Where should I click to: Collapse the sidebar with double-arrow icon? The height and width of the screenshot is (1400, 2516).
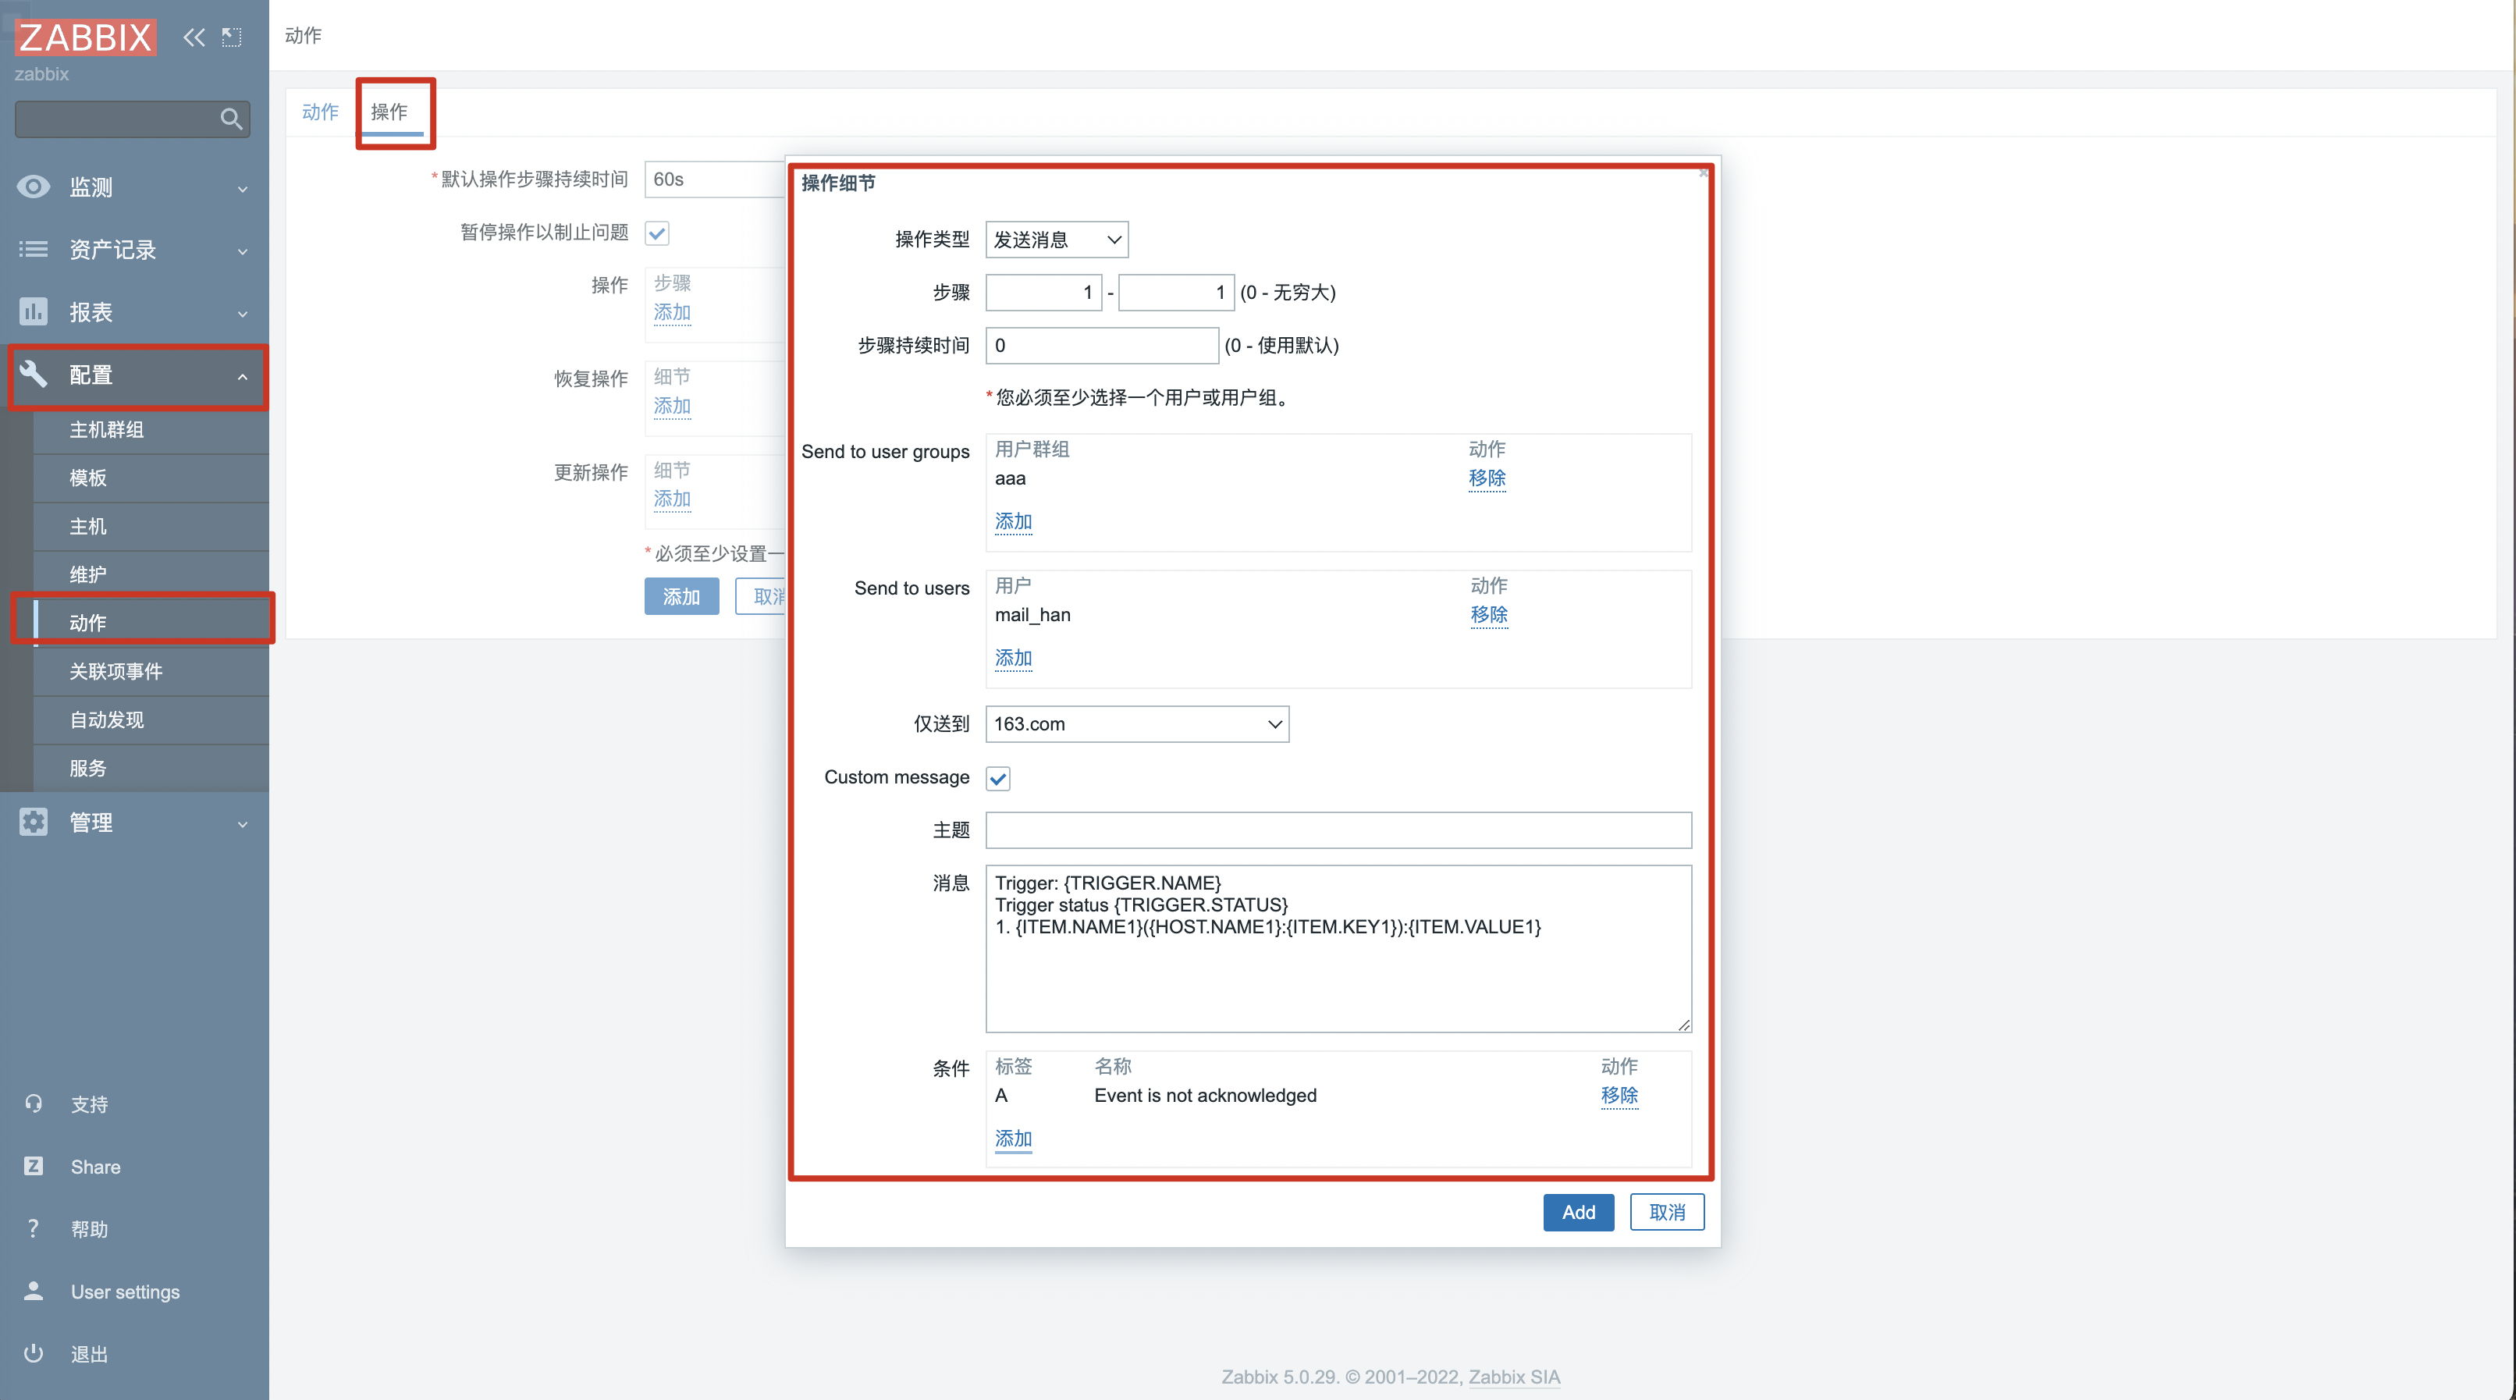click(x=194, y=37)
